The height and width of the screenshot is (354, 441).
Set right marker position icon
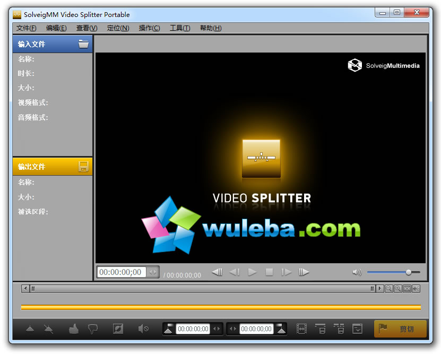point(281,329)
